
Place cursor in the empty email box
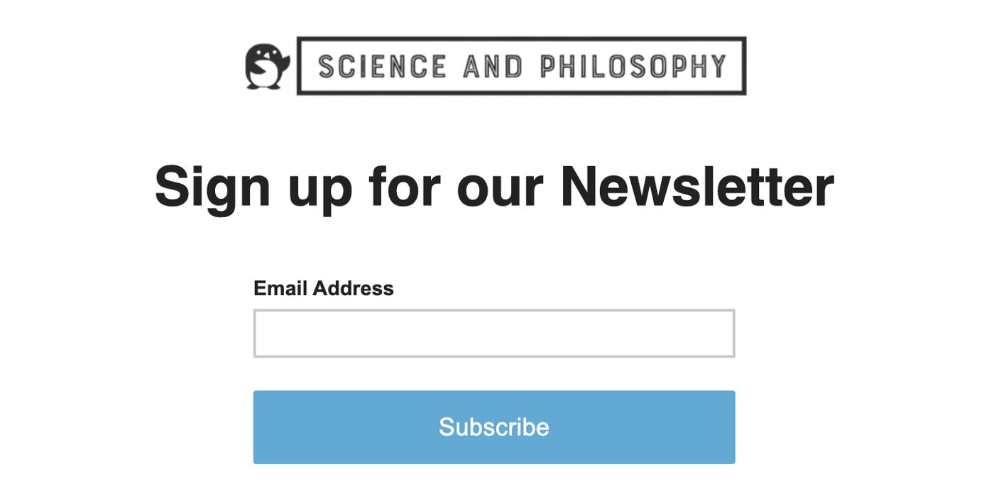click(494, 333)
